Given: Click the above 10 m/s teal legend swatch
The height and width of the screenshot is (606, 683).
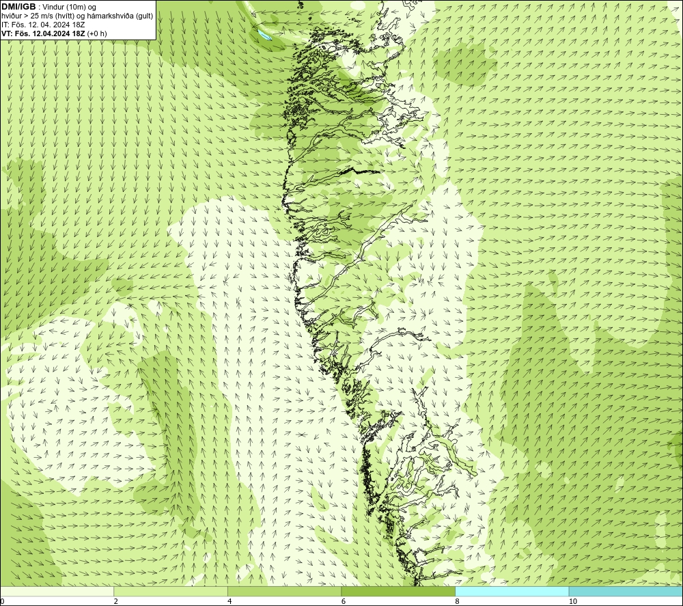Looking at the screenshot, I should tap(626, 591).
